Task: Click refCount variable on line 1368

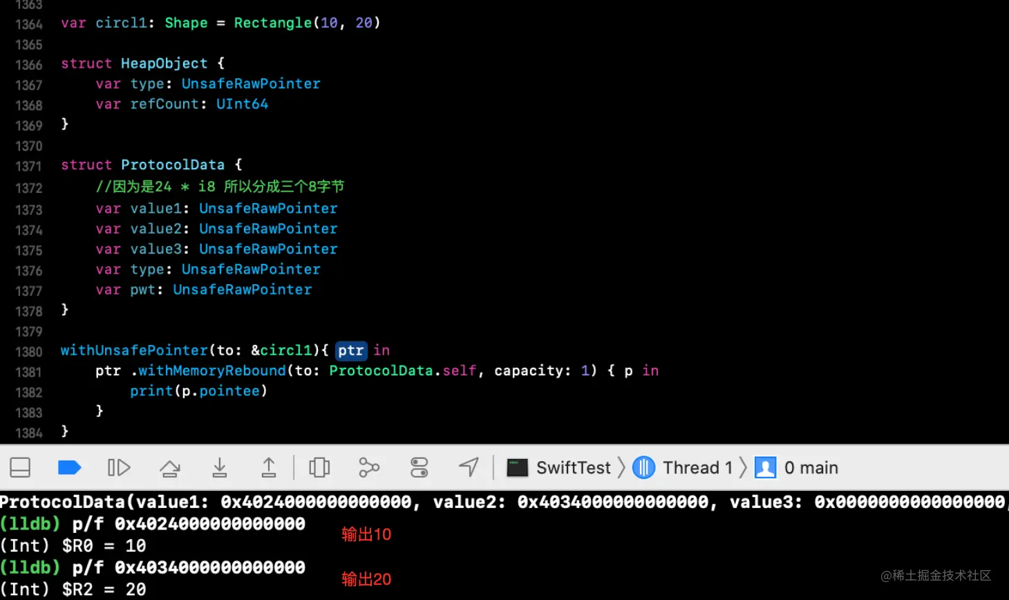Action: click(x=164, y=104)
